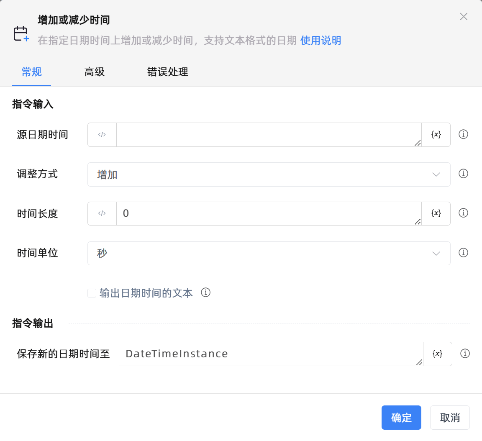Open the 调整方式 dropdown showing 增加
This screenshot has width=482, height=441.
pos(269,174)
